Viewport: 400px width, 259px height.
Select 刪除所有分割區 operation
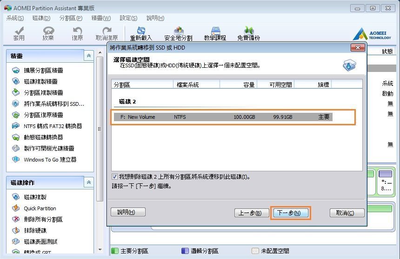point(43,220)
